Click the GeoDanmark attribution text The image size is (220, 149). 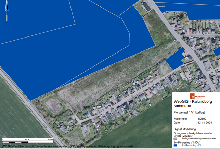(x=16, y=146)
